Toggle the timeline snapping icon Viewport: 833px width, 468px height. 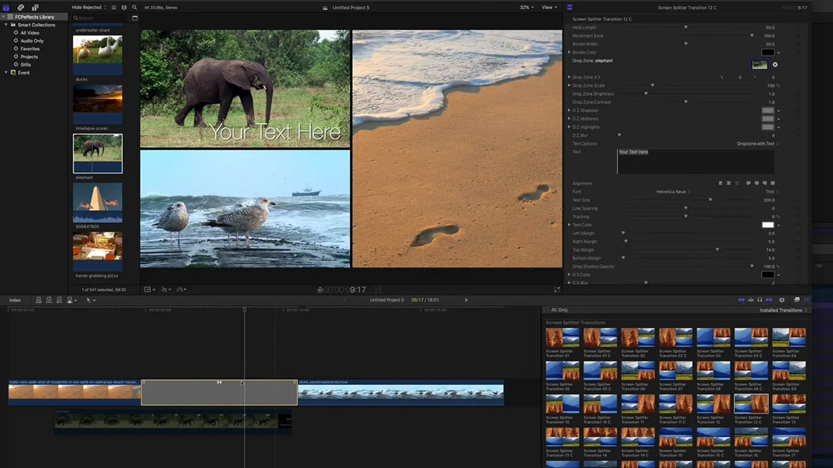[x=769, y=300]
